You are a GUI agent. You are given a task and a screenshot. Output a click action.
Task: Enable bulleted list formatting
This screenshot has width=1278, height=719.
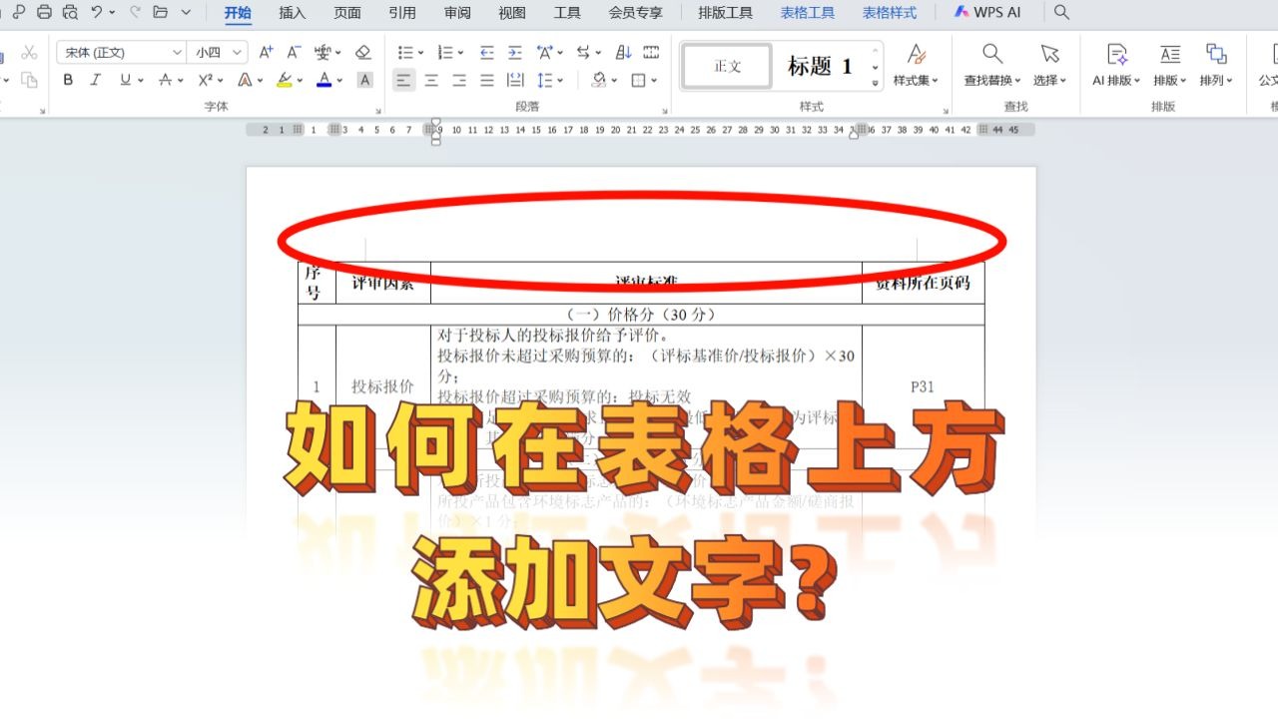tap(403, 52)
